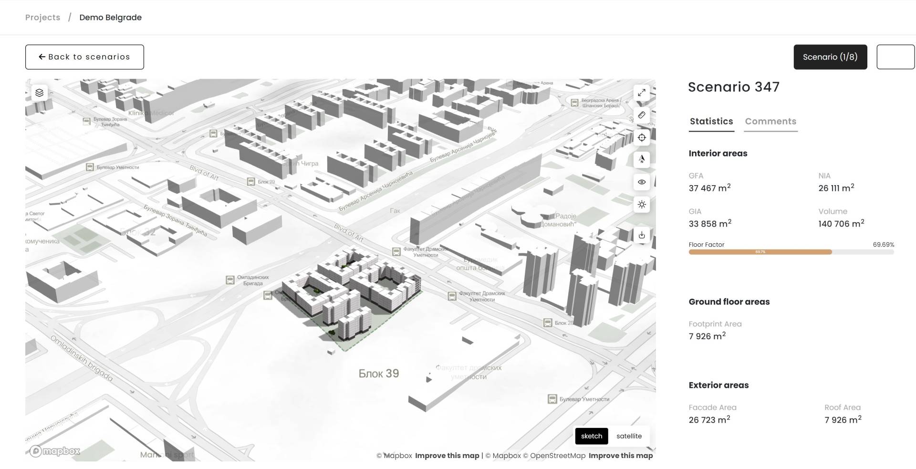Click the blank button beside Scenario selector
The height and width of the screenshot is (469, 916).
coord(895,57)
